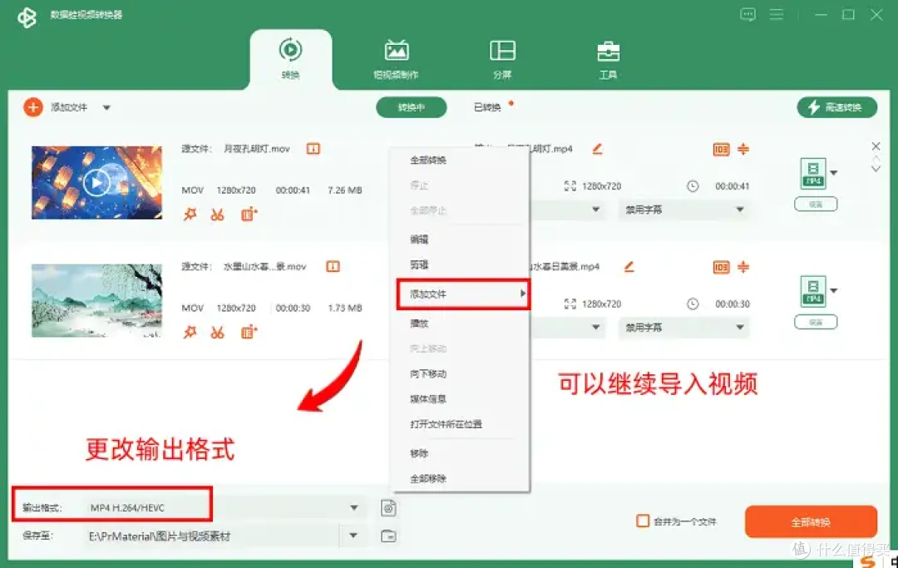Rename second output .mp4 with pencil icon

(629, 267)
